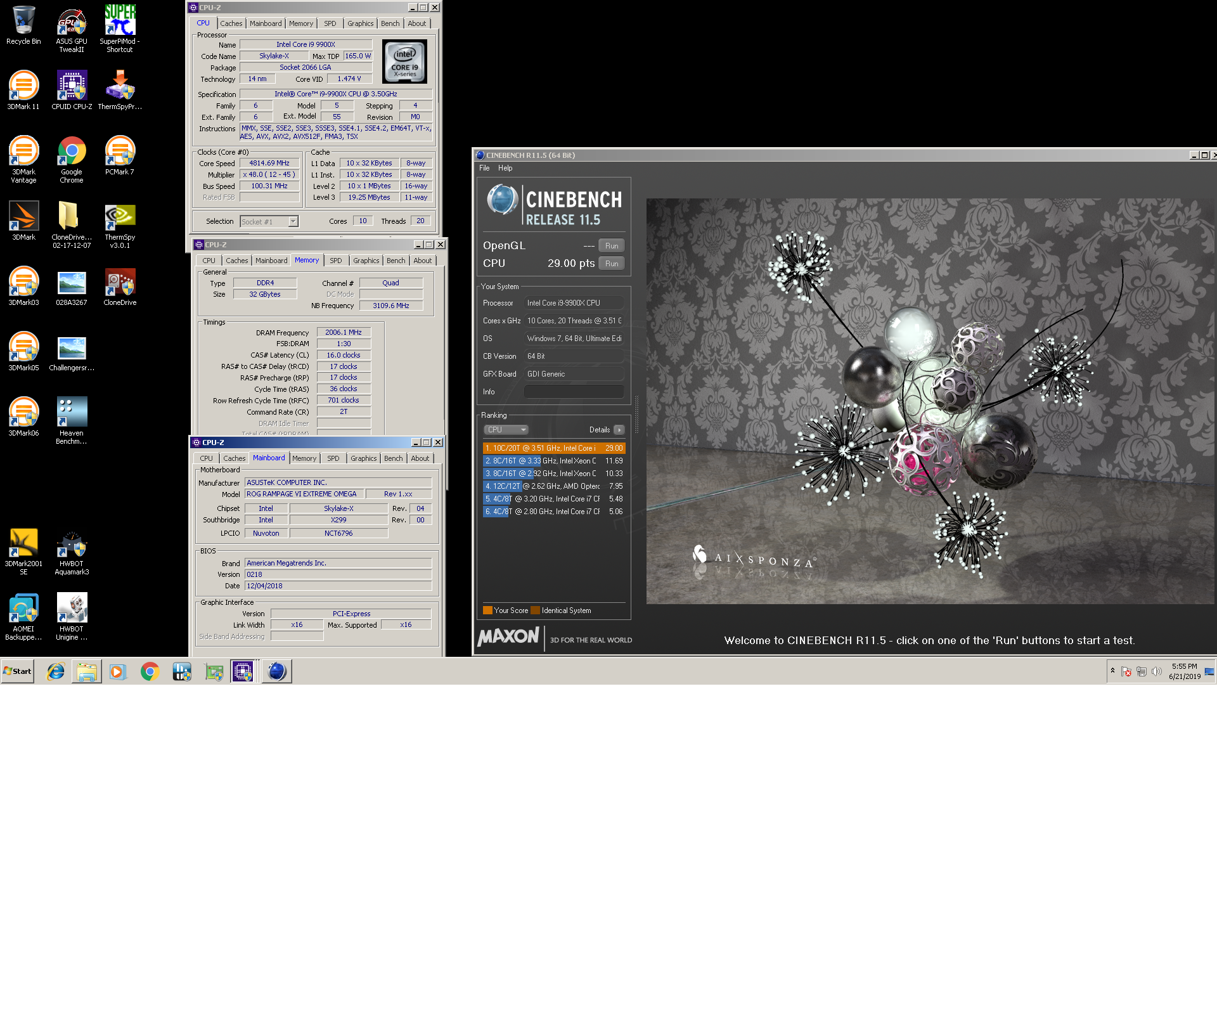Expand the Socket #1 selection dropdown
This screenshot has height=1027, width=1217.
293,221
